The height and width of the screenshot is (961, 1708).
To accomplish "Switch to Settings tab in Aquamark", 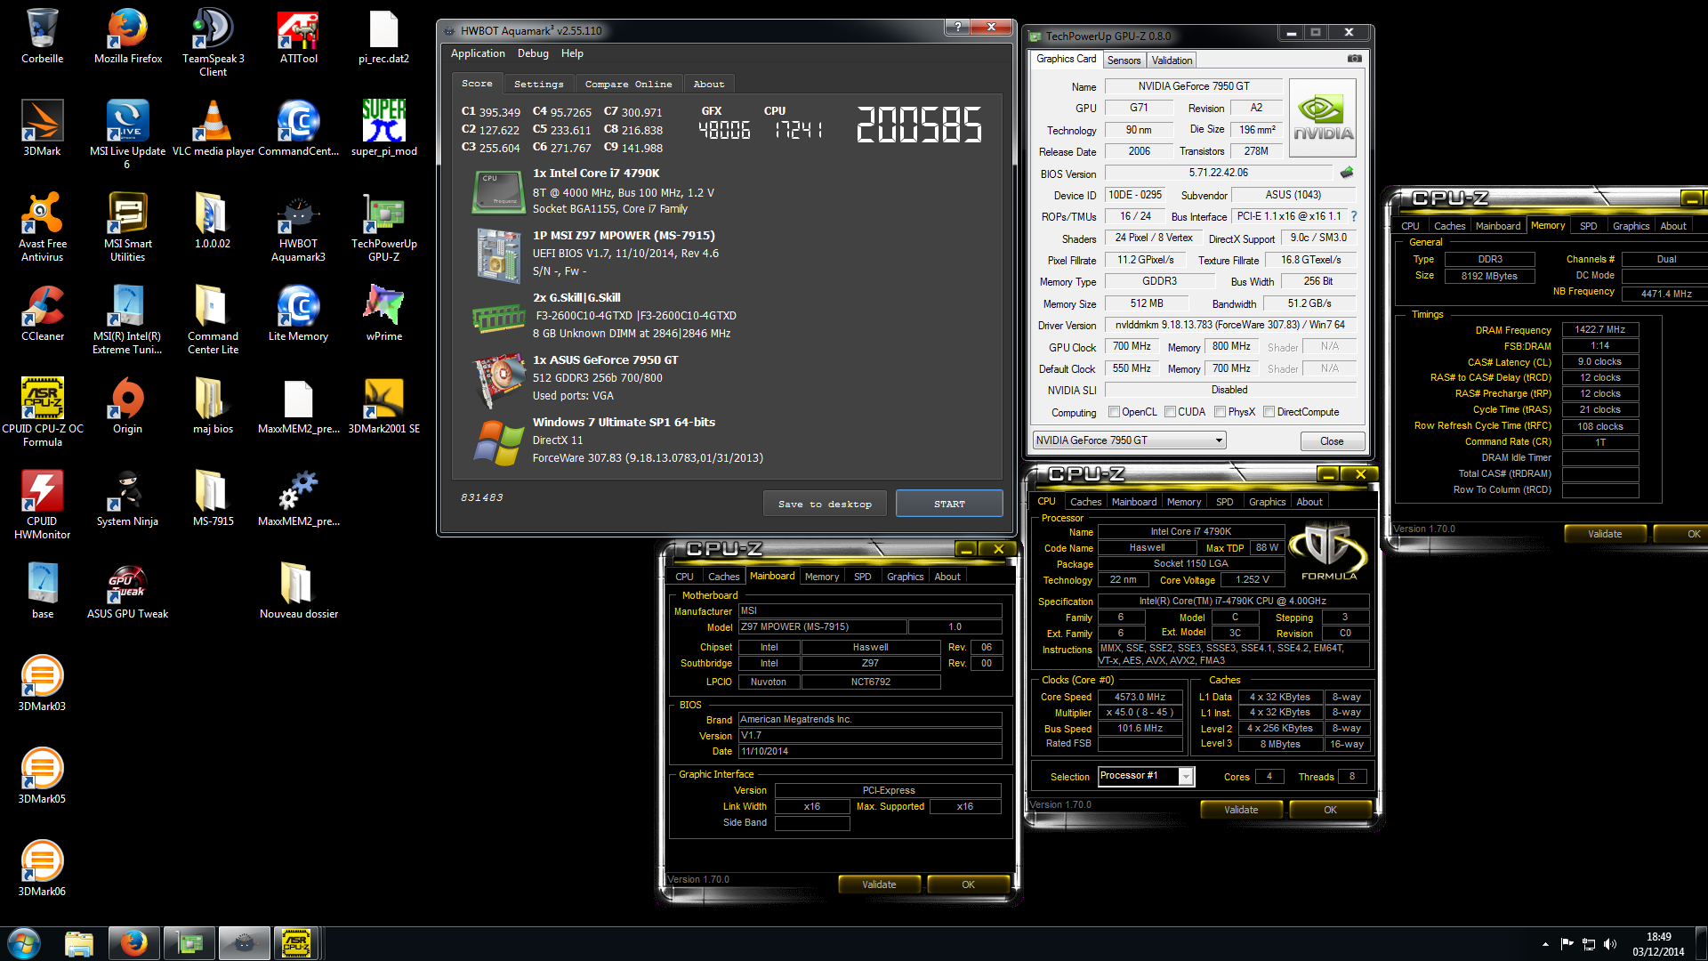I will (x=538, y=84).
